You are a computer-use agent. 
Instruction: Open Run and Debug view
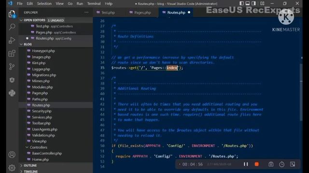[12, 40]
